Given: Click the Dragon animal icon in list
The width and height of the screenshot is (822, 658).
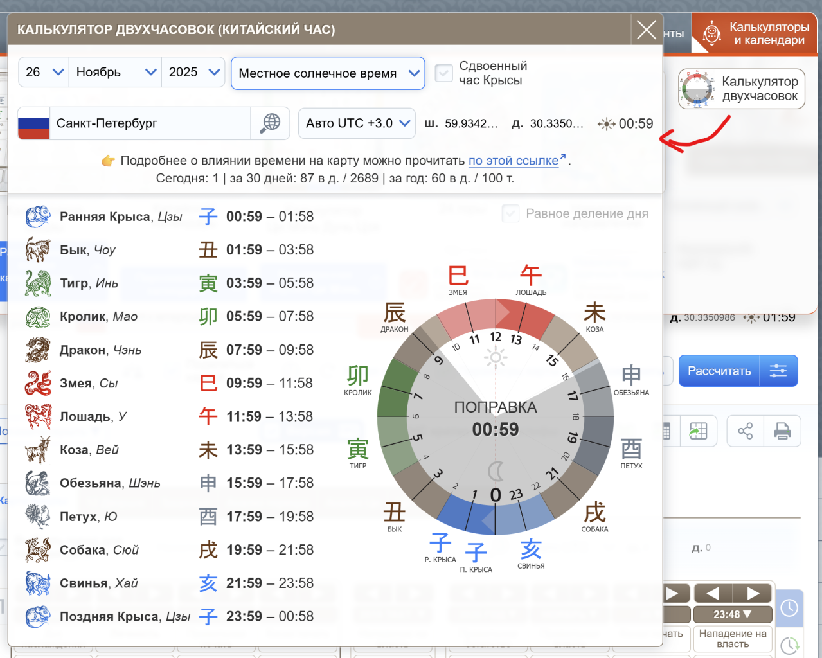Looking at the screenshot, I should click(37, 350).
